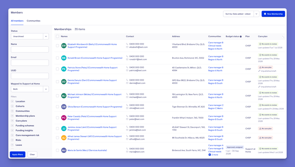Screen dimensions: 295x167
Task: Tick the checkbox for Maria de Santis
Action: click(x=57, y=150)
